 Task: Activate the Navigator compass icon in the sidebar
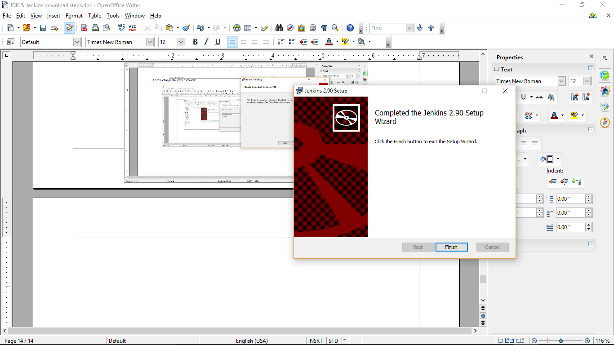pyautogui.click(x=605, y=123)
